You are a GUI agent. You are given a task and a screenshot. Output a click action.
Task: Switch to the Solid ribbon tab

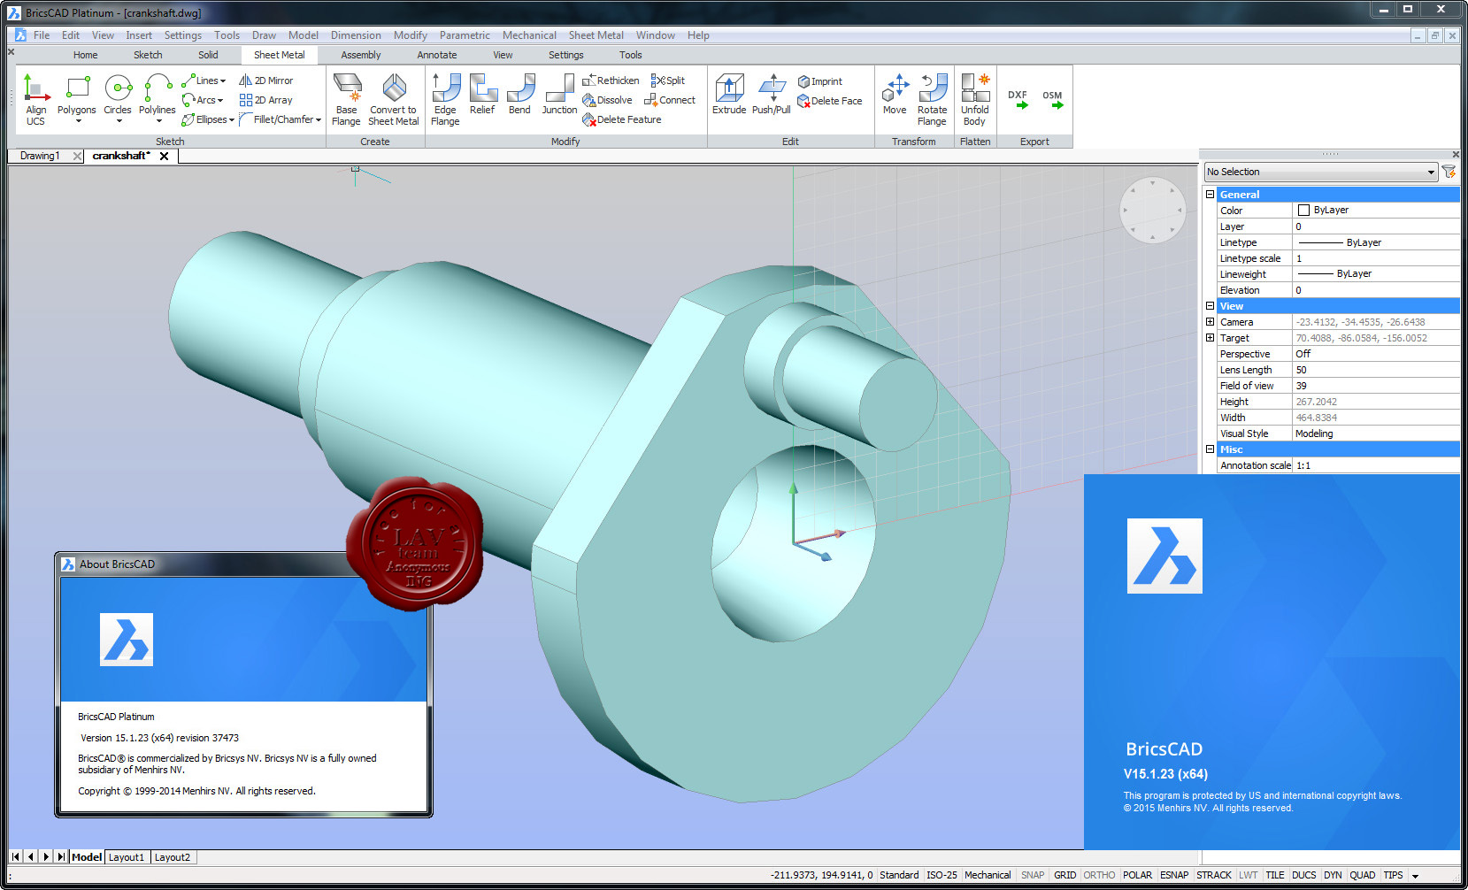click(208, 55)
